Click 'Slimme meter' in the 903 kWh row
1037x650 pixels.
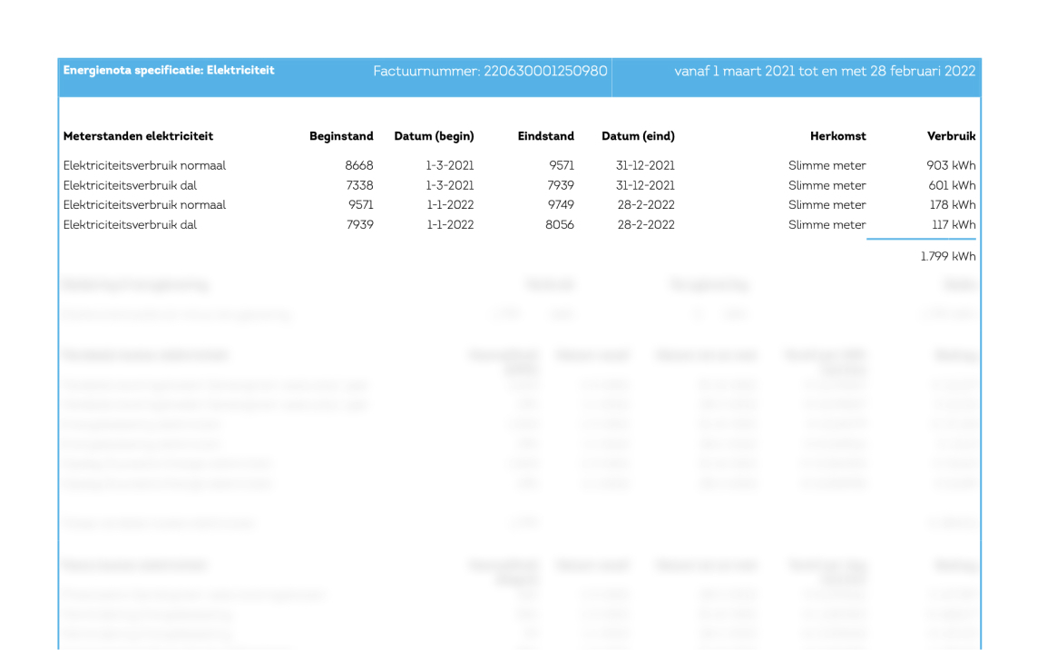coord(827,165)
